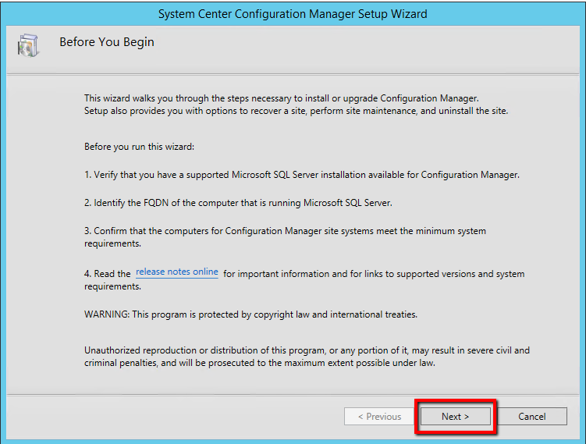Cancel the setup wizard
Image resolution: width=586 pixels, height=444 pixels.
pyautogui.click(x=531, y=417)
